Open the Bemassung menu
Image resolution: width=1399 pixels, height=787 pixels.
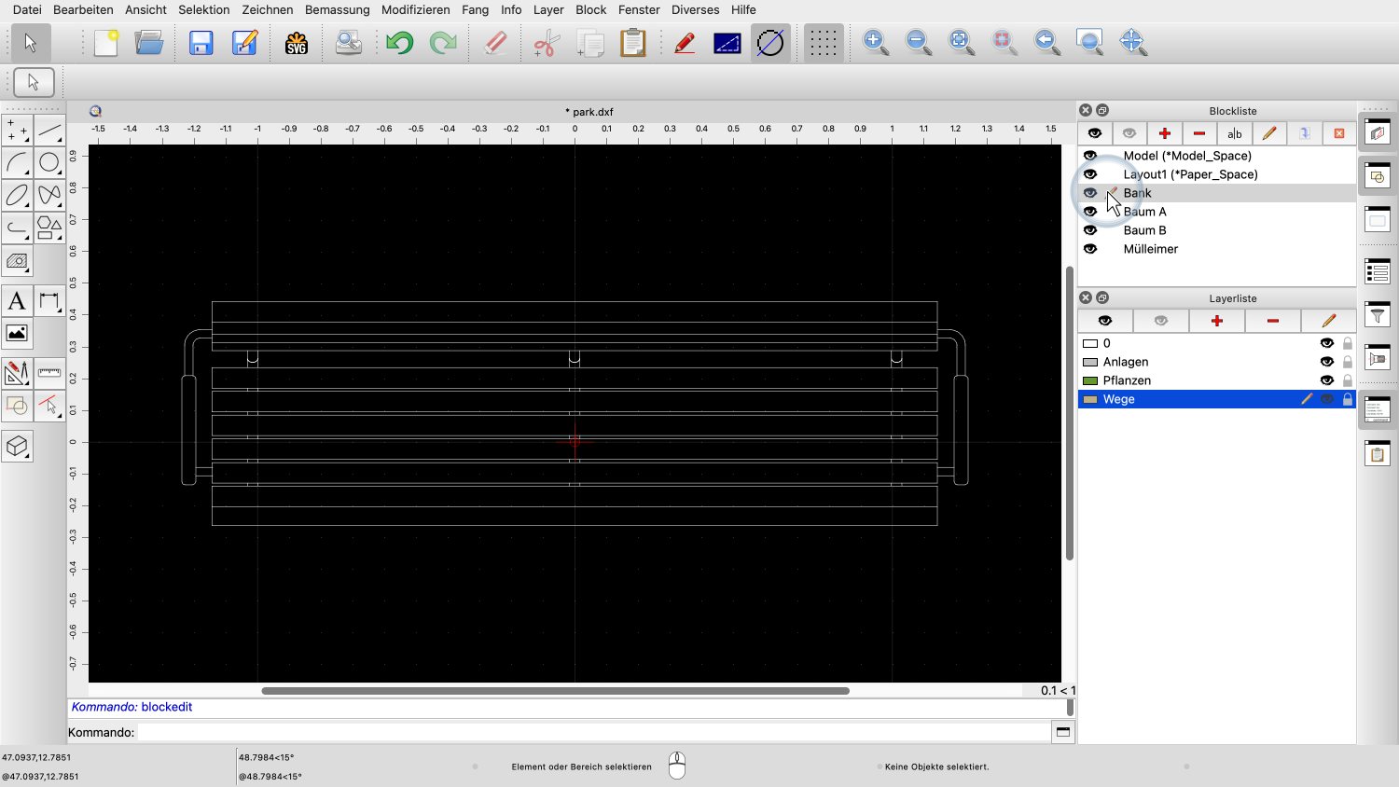tap(337, 9)
